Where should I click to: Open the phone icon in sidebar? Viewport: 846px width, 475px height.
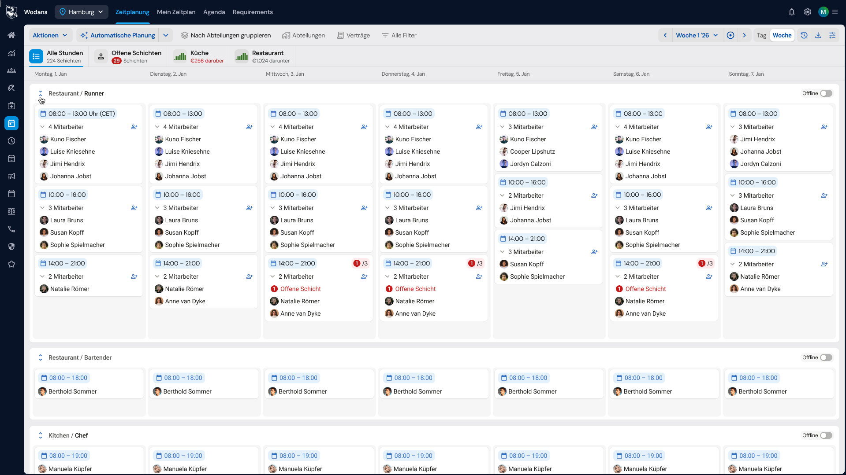click(x=11, y=229)
